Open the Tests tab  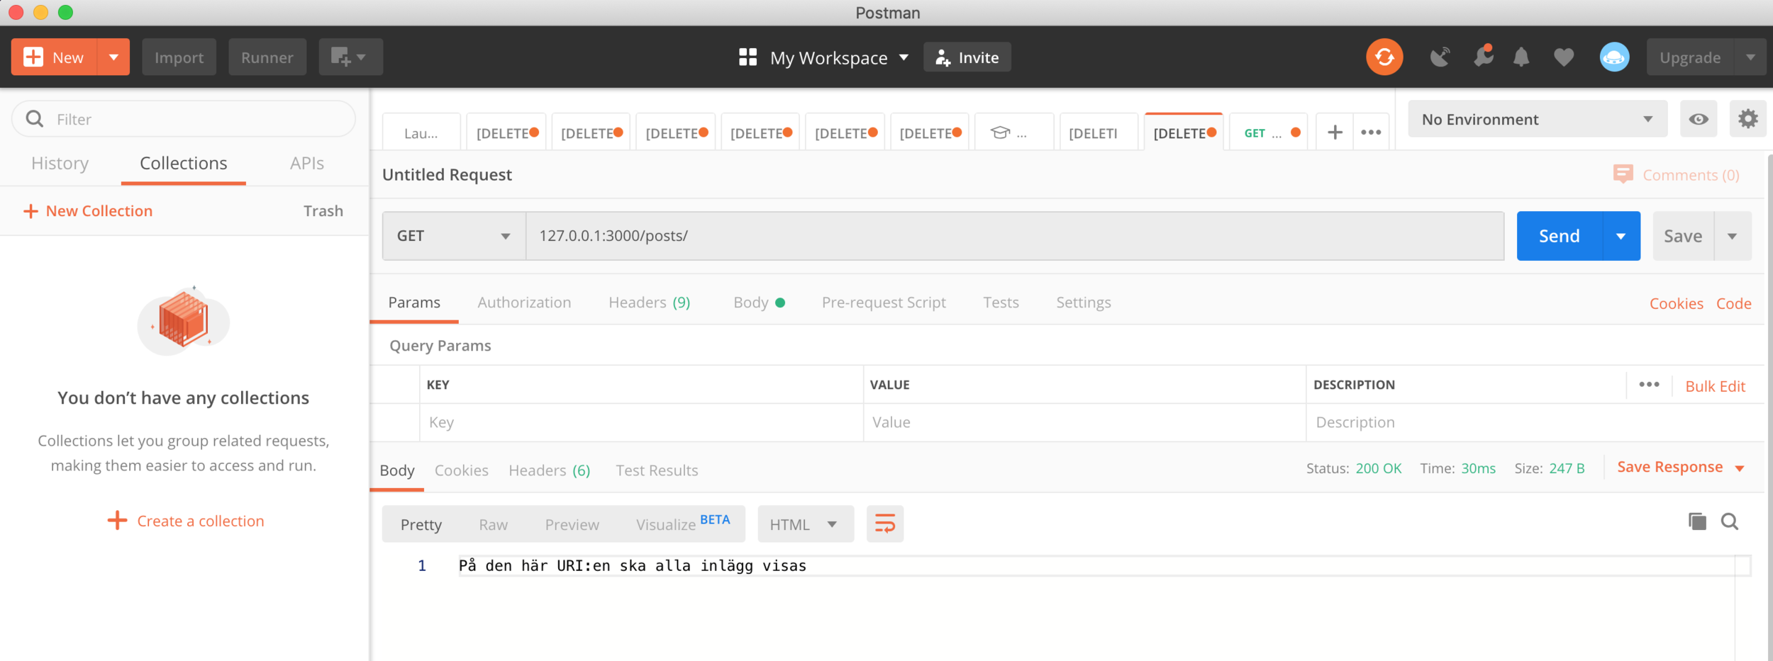click(1001, 303)
